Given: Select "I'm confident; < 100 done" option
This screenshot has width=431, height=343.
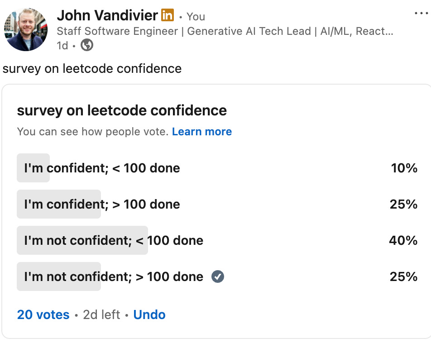Looking at the screenshot, I should pyautogui.click(x=102, y=168).
